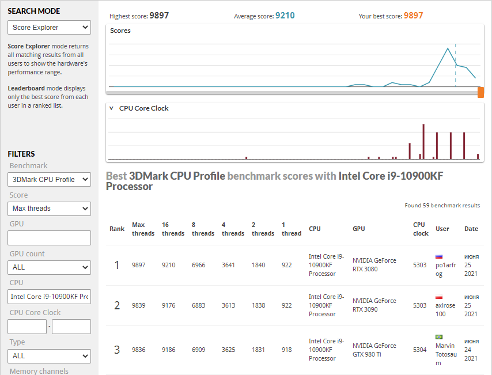Viewport: 492px width, 375px height.
Task: Click the Russian flag icon for po1arfrog
Action: [439, 256]
